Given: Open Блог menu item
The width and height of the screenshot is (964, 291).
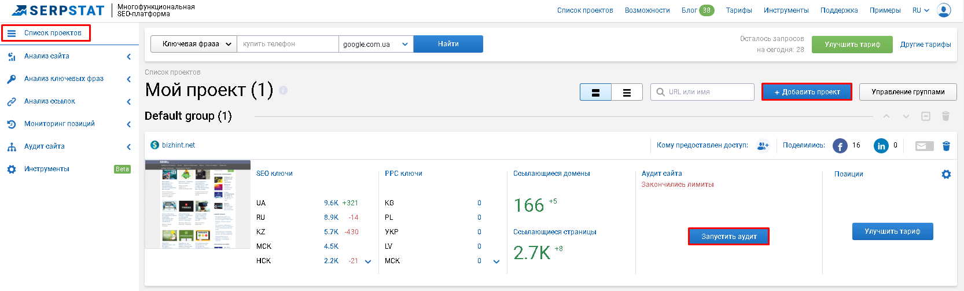Looking at the screenshot, I should (689, 10).
